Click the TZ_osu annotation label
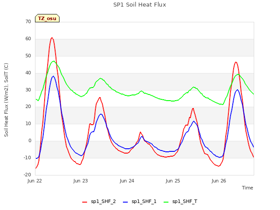 point(47,18)
